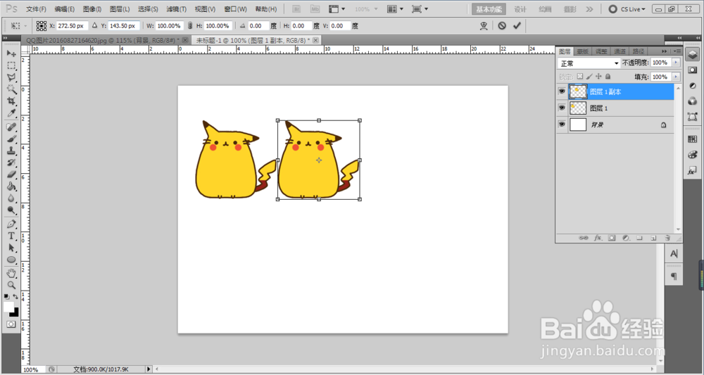704x375 pixels.
Task: Toggle lock image pixels brush icon
Action: coord(589,77)
